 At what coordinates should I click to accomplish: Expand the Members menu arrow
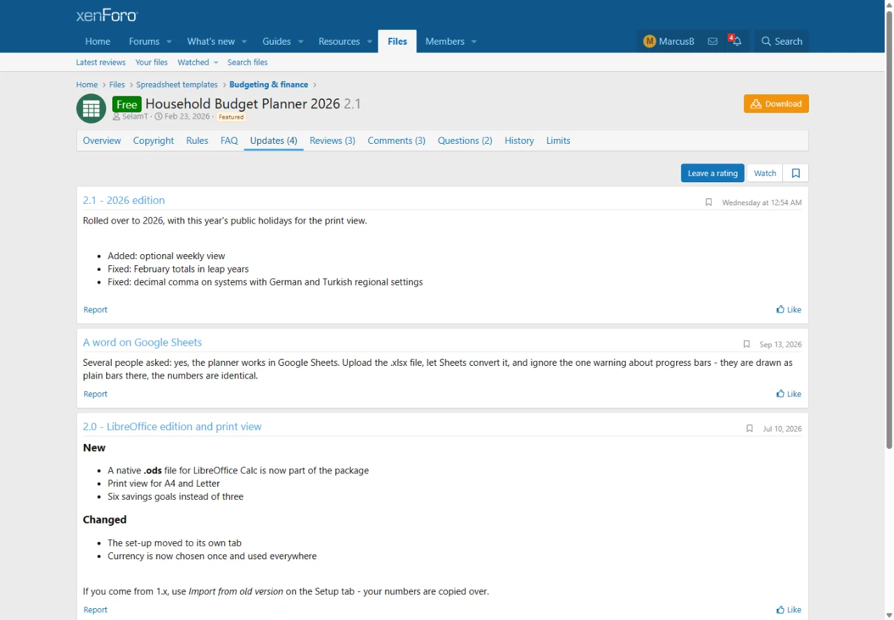tap(474, 42)
